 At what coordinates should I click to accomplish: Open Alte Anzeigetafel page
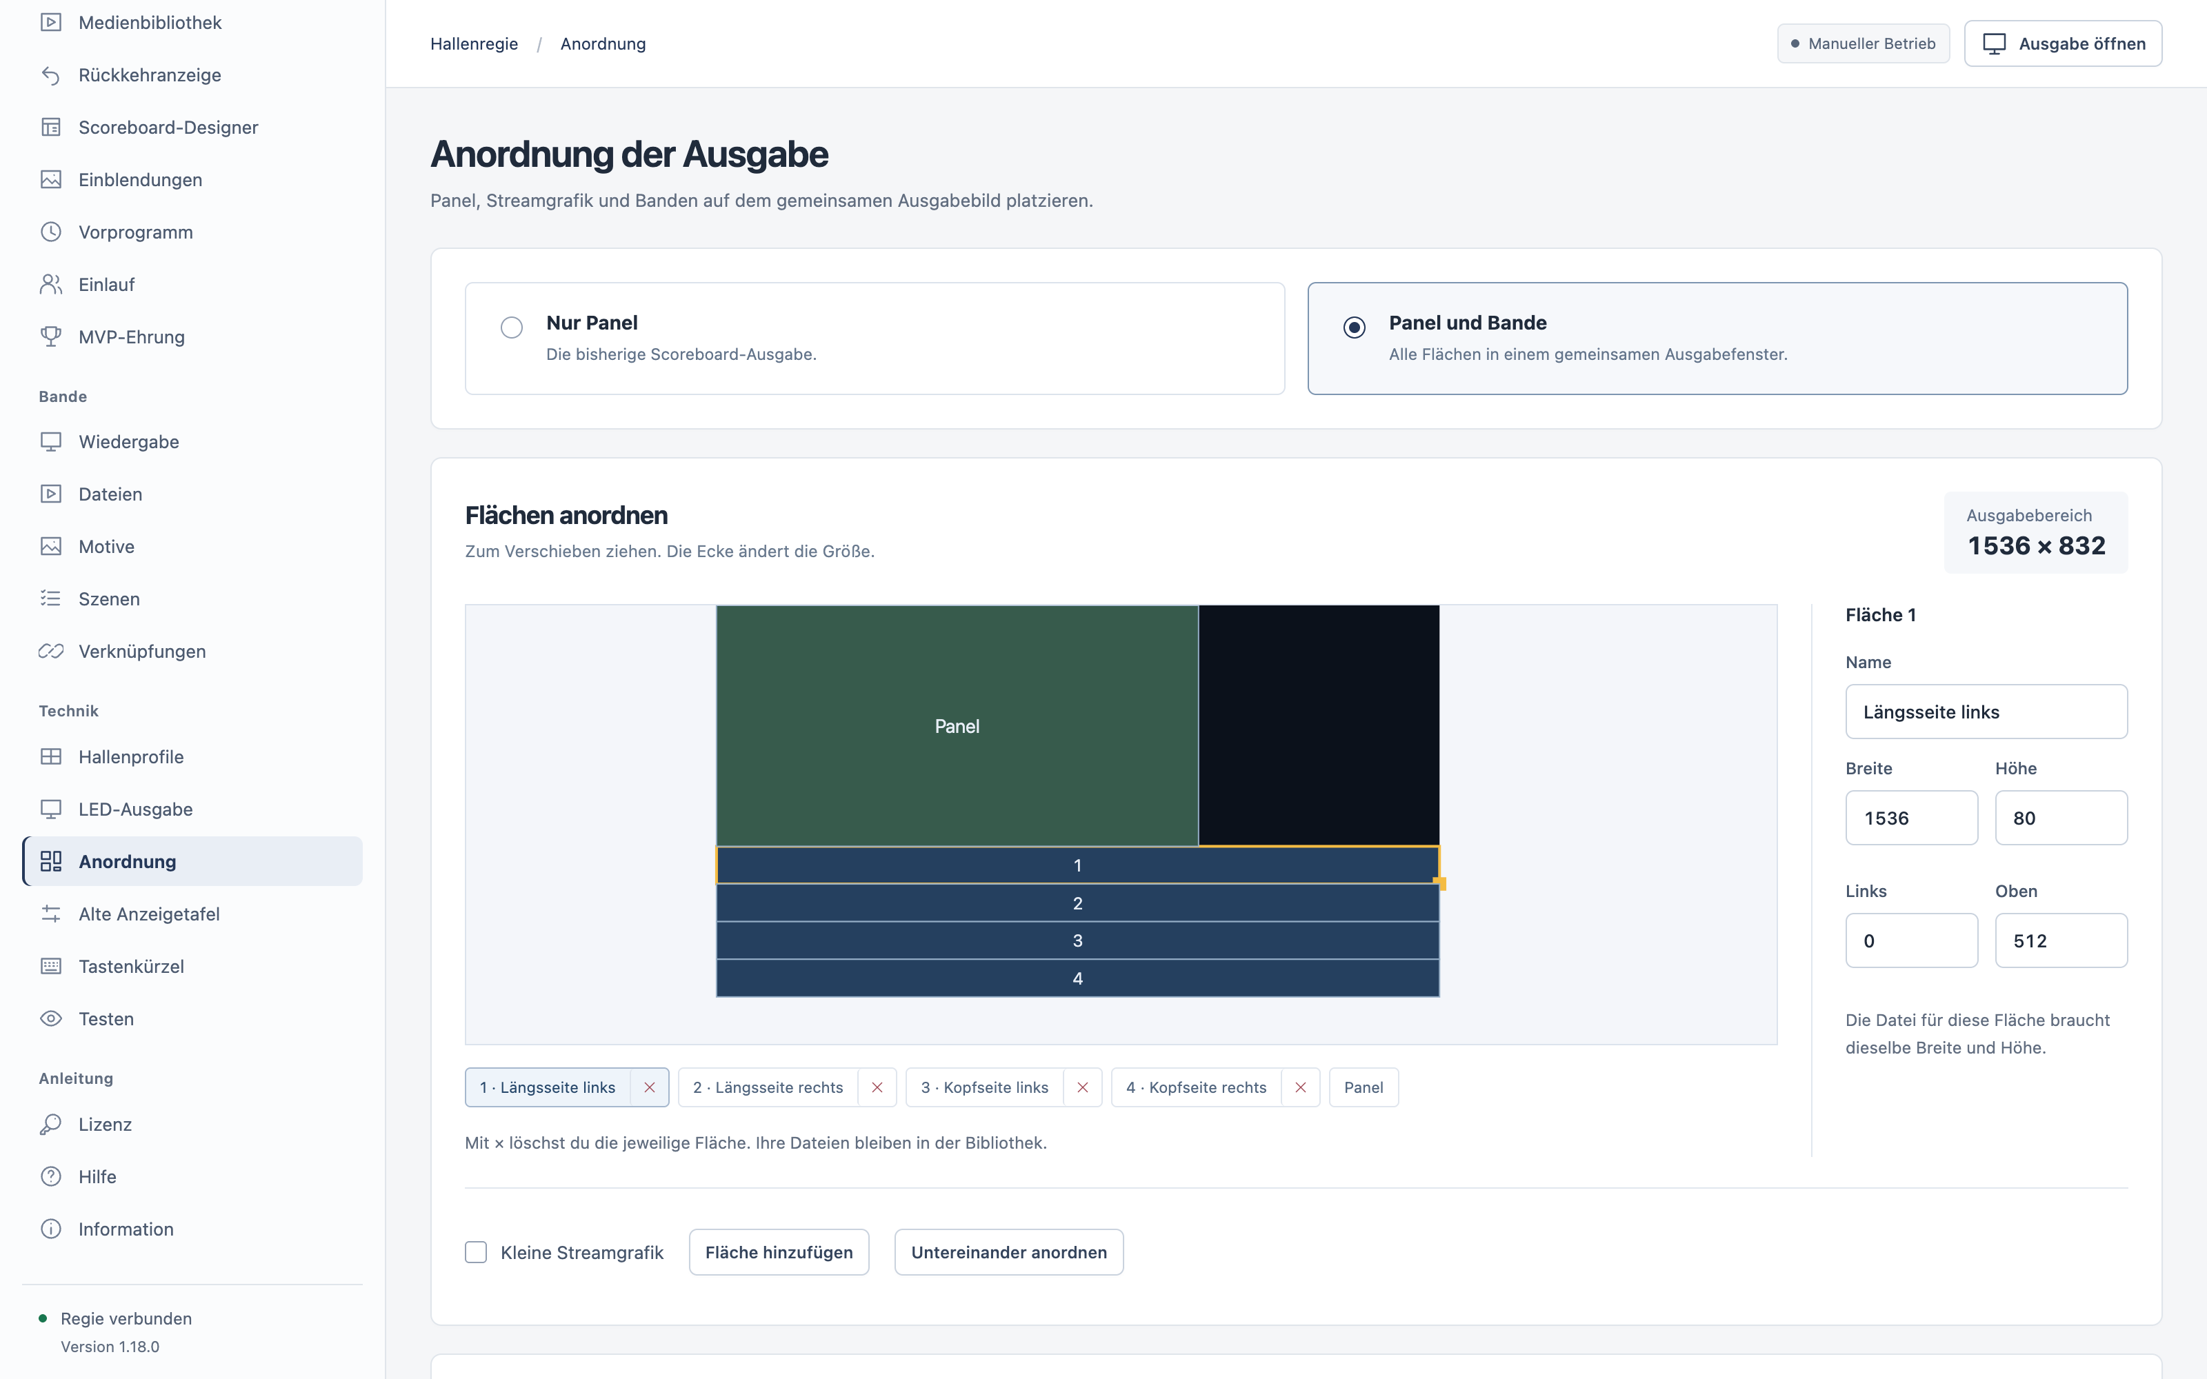[x=192, y=915]
